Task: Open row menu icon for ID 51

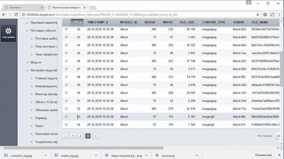Action: click(66, 101)
